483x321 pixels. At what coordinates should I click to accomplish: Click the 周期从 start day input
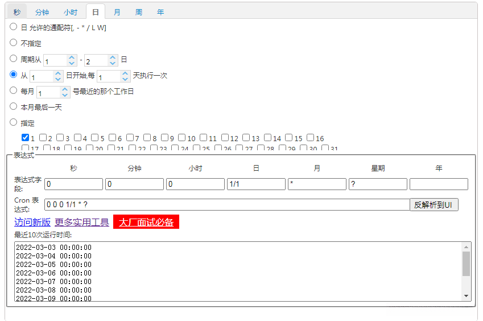coord(55,60)
